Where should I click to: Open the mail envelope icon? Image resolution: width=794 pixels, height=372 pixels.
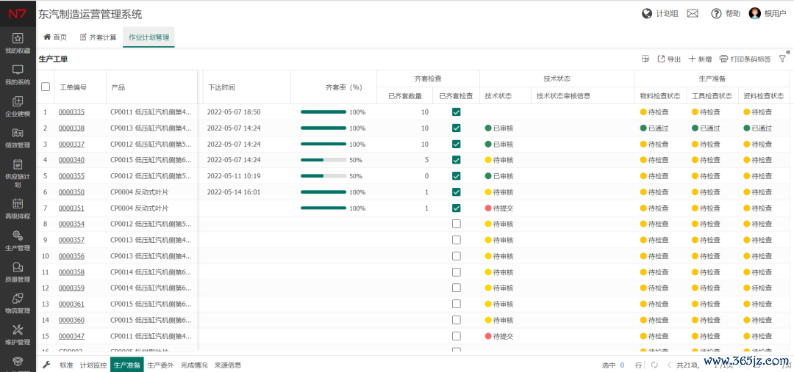(x=693, y=14)
